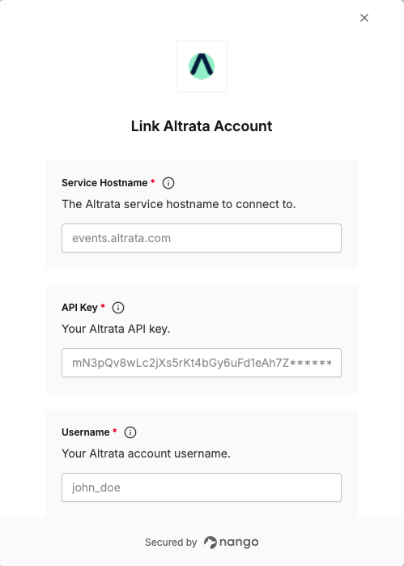Click the 'Your Altrata API key.' description
Screen dimensions: 404x566
click(116, 329)
